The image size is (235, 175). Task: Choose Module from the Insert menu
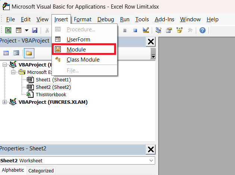coord(84,49)
